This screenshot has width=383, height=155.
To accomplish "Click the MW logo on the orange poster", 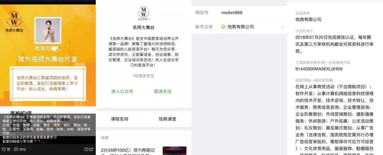I will [14, 19].
